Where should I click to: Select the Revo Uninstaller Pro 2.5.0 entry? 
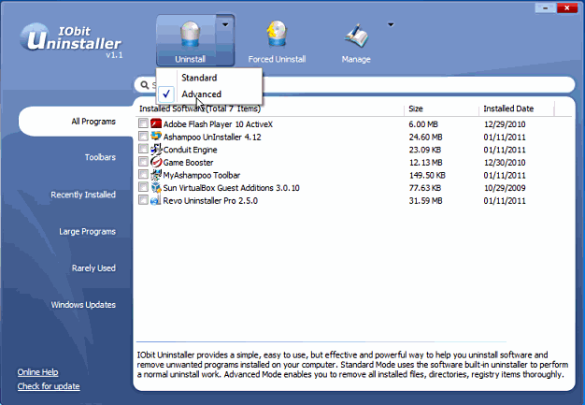coord(210,201)
